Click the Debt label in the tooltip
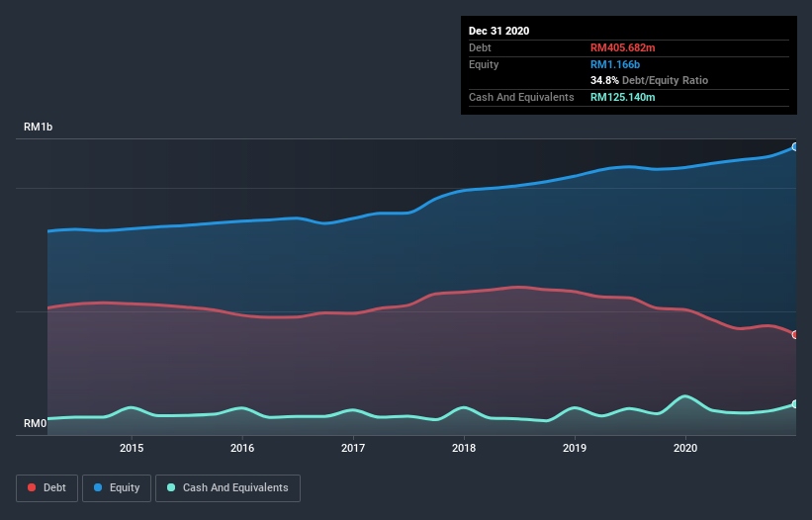Viewport: 812px width, 520px height. [x=480, y=47]
